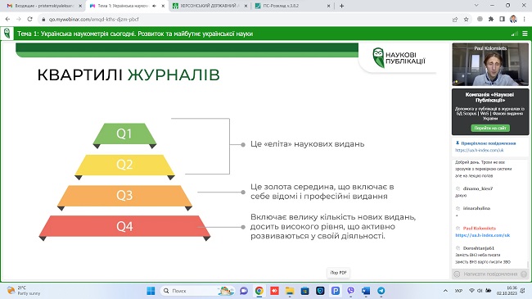Image resolution: width=532 pixels, height=299 pixels.
Task: Open the ua.h-index.com link from Paul Kolomiets
Action: click(482, 235)
